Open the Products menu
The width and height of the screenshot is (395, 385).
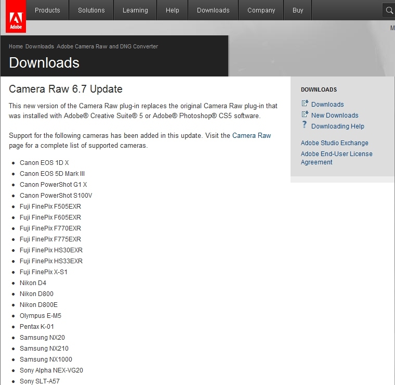point(47,10)
